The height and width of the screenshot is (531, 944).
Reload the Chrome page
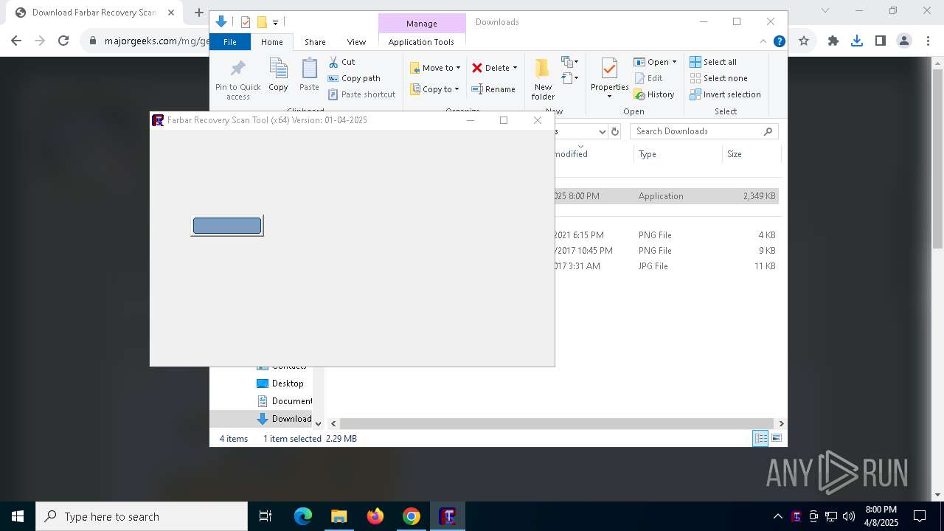(63, 41)
